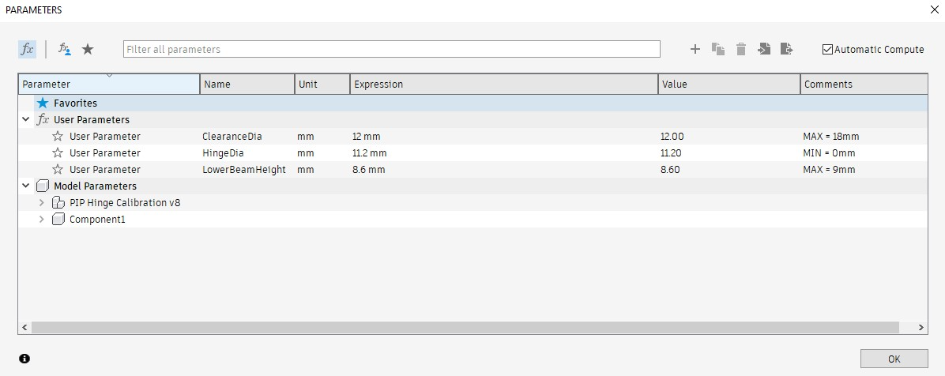The height and width of the screenshot is (376, 945).
Task: Click the blue Favorites star icon
Action: click(x=42, y=103)
